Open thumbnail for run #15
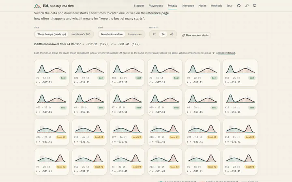292x182 pixels. tap(89, 132)
